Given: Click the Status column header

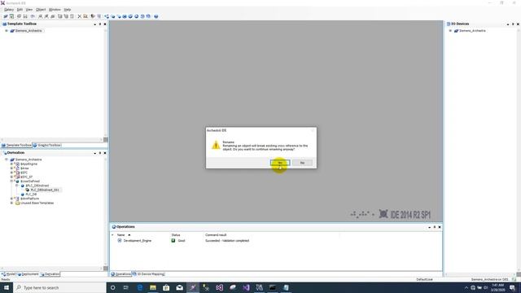Looking at the screenshot, I should click(x=176, y=235).
